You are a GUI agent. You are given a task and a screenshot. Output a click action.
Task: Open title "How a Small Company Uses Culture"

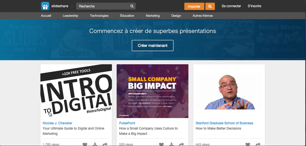[148, 131]
